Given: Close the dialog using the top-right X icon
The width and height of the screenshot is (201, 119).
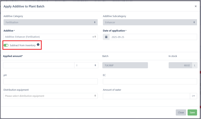Looking at the screenshot, I should (x=196, y=6).
